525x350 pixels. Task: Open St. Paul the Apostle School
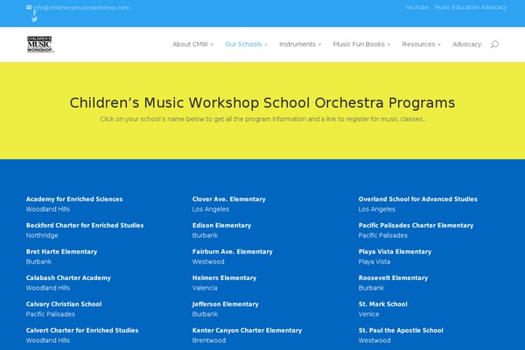(x=401, y=330)
